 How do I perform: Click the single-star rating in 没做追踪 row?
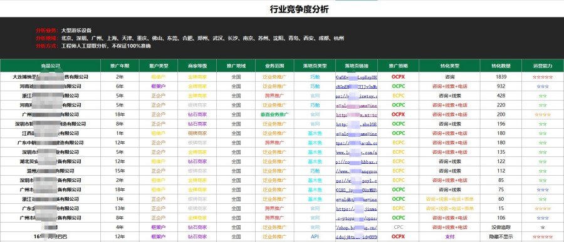click(543, 227)
